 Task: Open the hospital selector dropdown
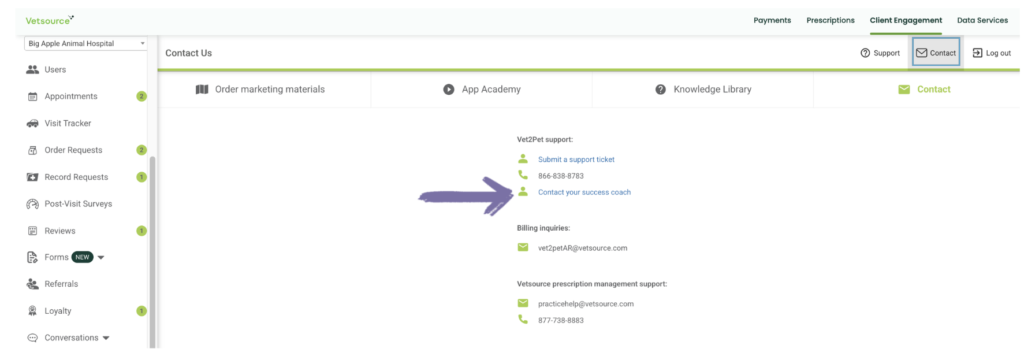(x=85, y=43)
